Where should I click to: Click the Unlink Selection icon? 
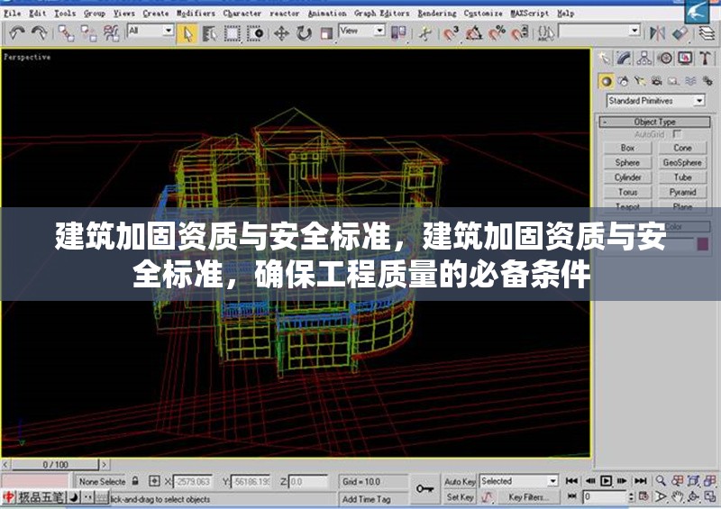point(88,33)
